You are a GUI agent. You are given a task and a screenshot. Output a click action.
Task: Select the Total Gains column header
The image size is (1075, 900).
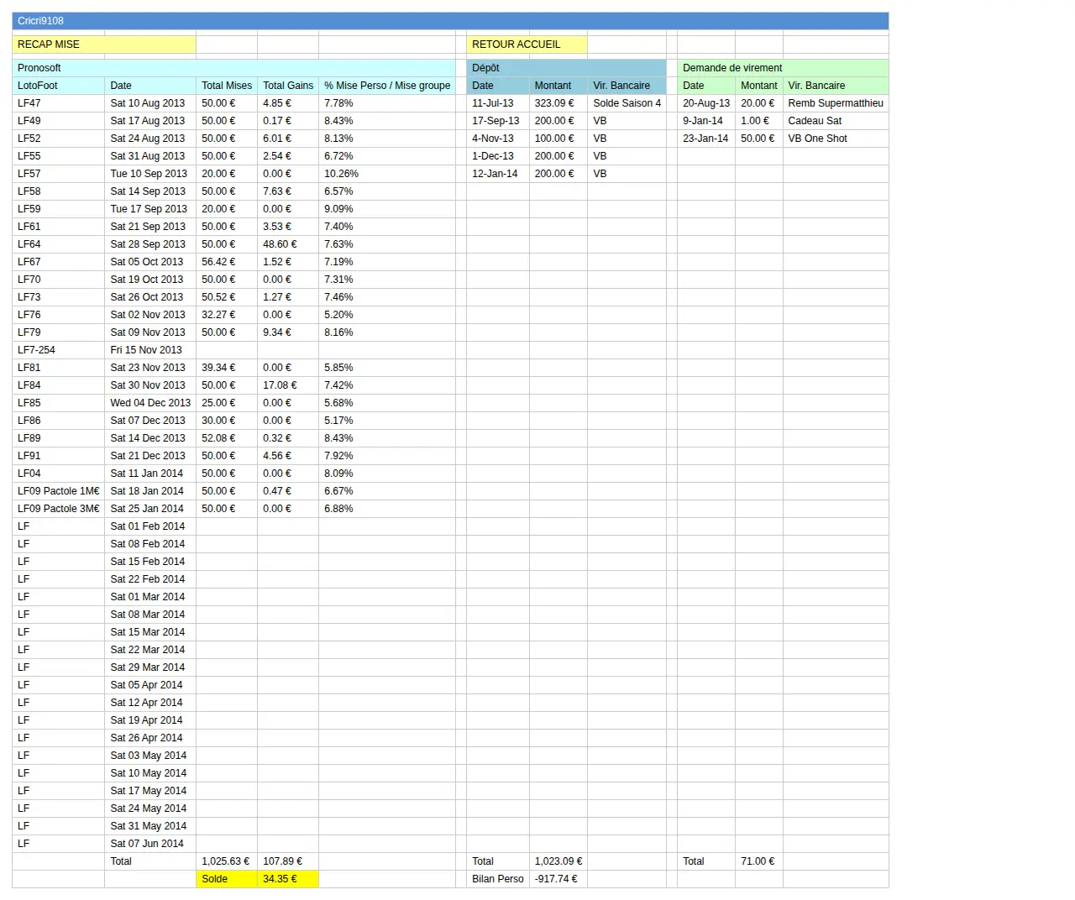288,86
